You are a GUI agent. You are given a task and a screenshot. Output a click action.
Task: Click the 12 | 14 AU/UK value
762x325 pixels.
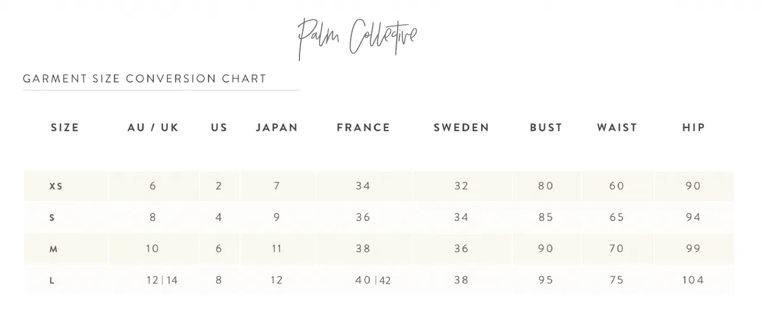tap(162, 280)
